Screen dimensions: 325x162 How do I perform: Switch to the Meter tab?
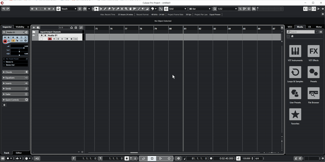pos(319,27)
